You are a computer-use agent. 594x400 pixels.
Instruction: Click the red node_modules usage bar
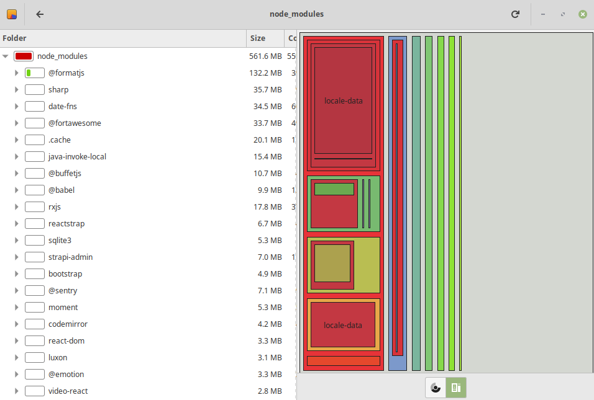click(24, 56)
